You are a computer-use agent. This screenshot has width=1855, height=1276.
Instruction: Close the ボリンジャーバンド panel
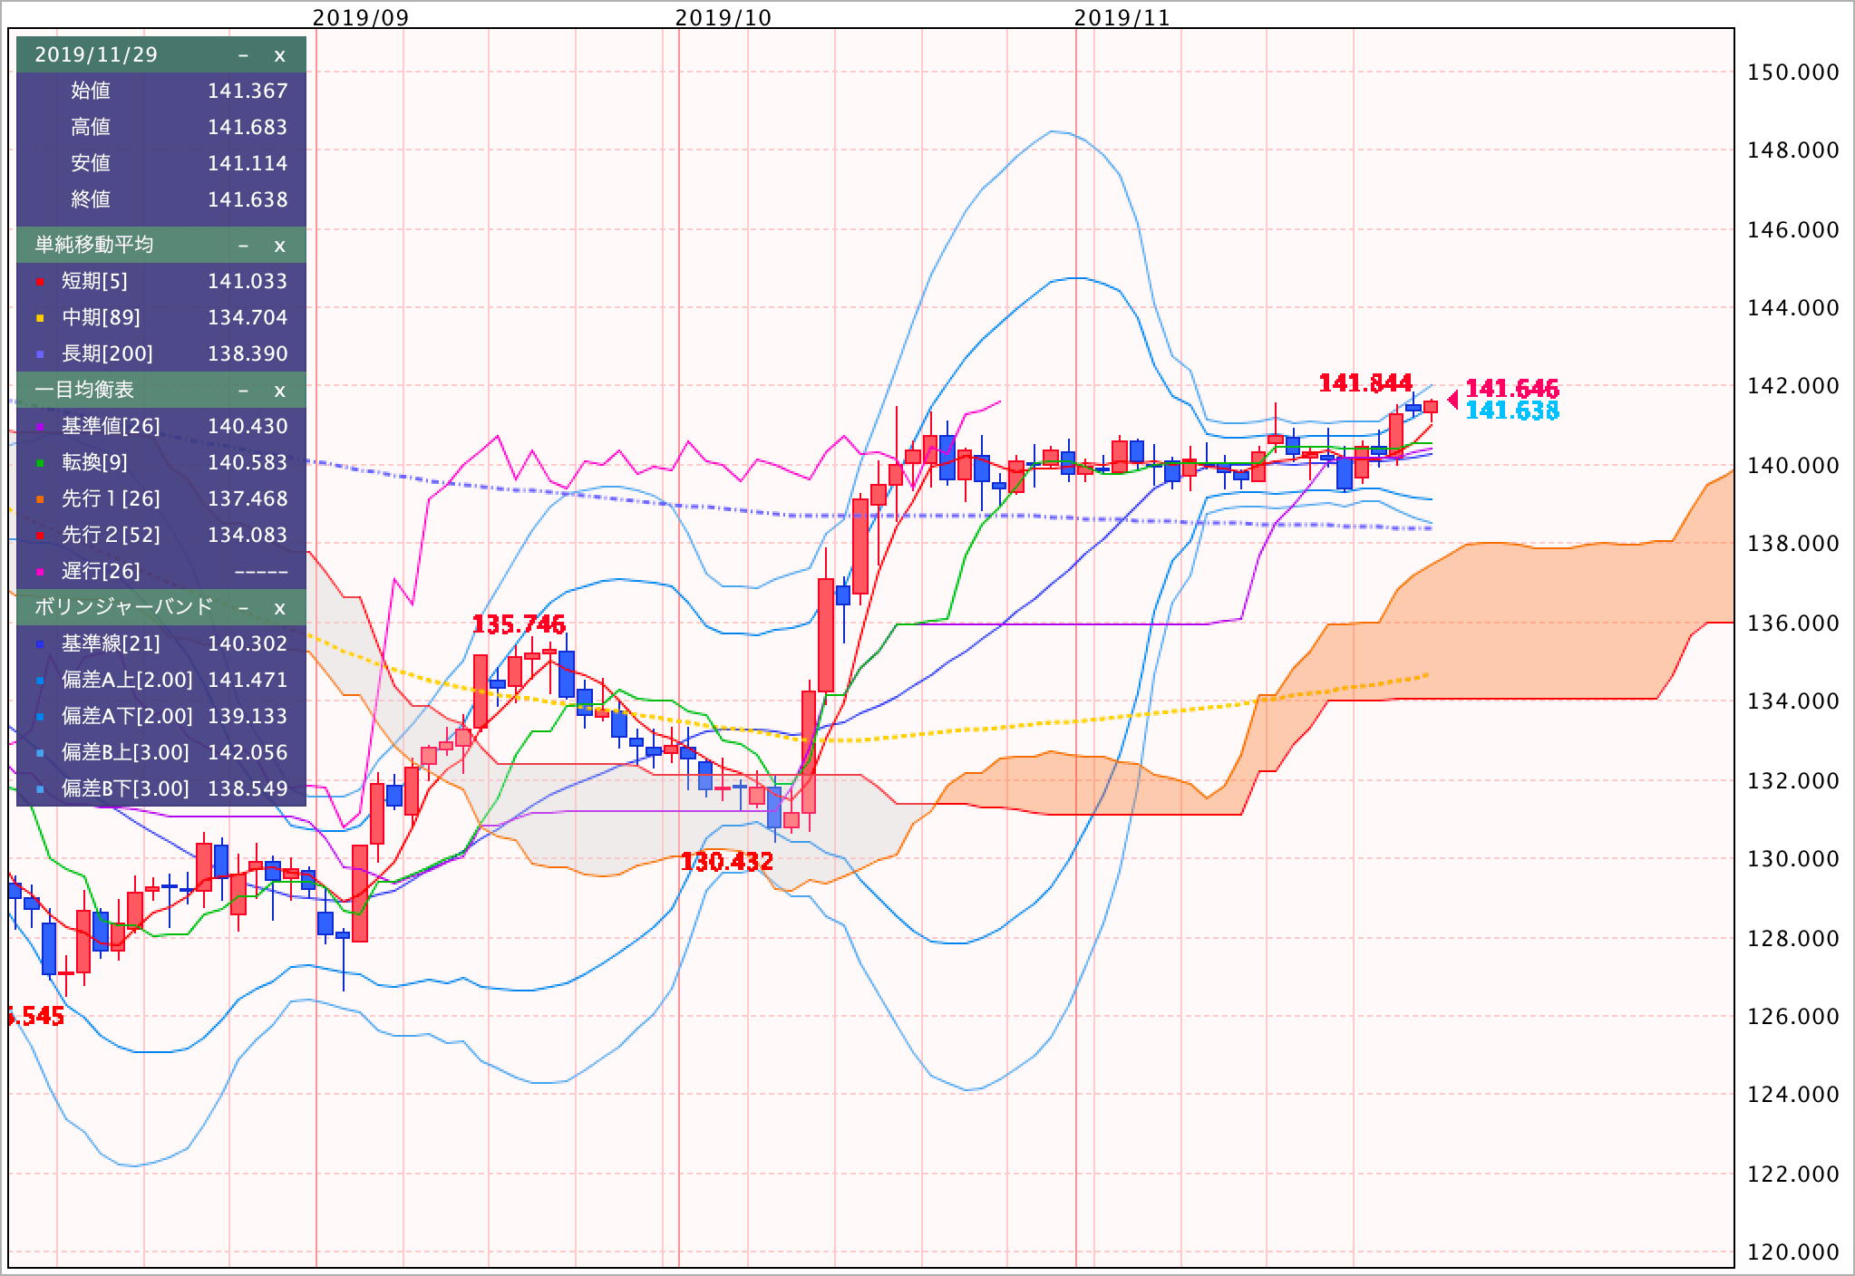pos(279,608)
